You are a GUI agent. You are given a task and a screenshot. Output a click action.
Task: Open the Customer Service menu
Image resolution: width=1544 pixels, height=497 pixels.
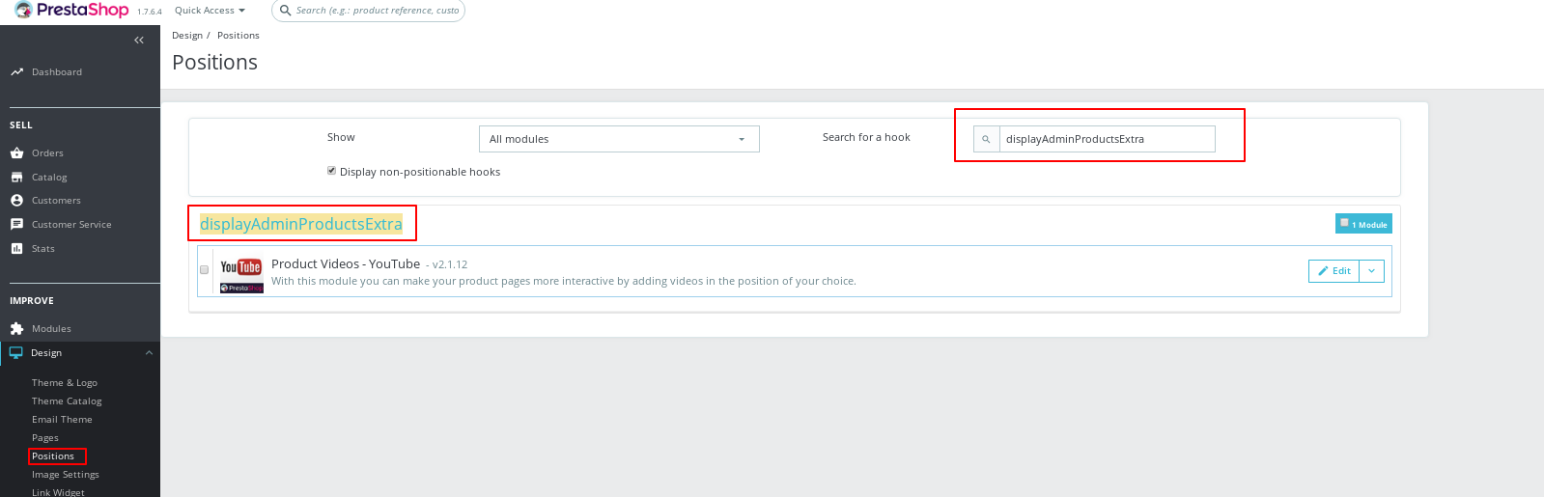[71, 225]
